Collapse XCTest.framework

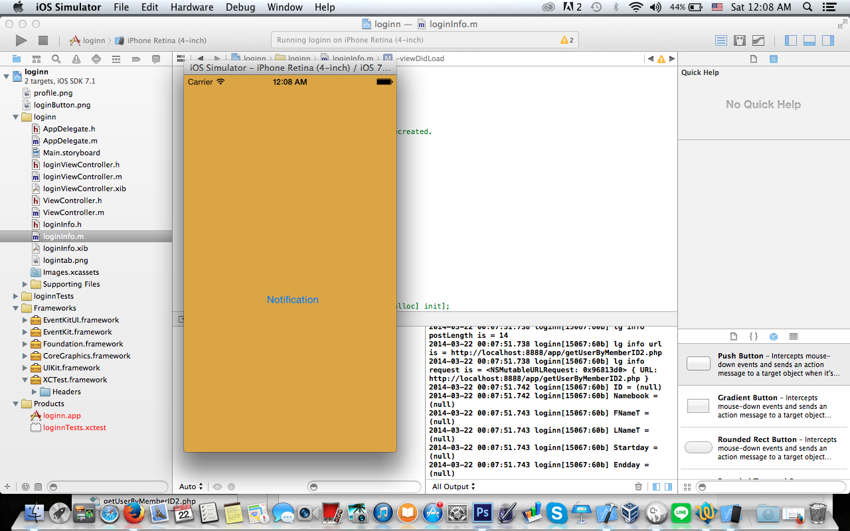25,380
